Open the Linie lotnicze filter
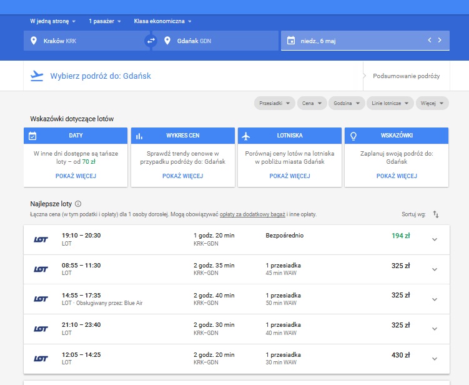Screen dimensions: 469x385 [390, 103]
